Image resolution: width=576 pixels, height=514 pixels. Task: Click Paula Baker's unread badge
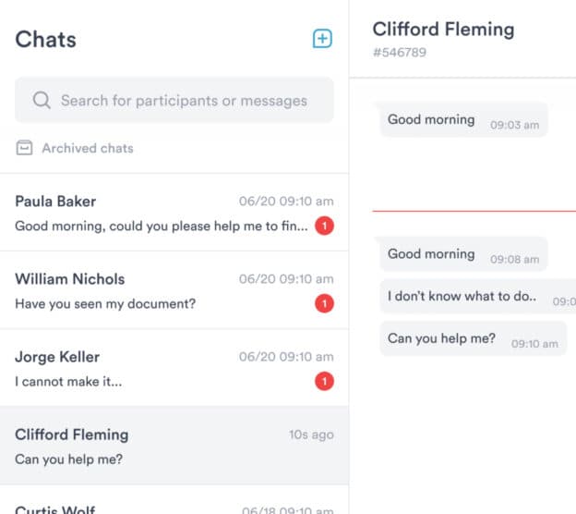click(x=323, y=226)
